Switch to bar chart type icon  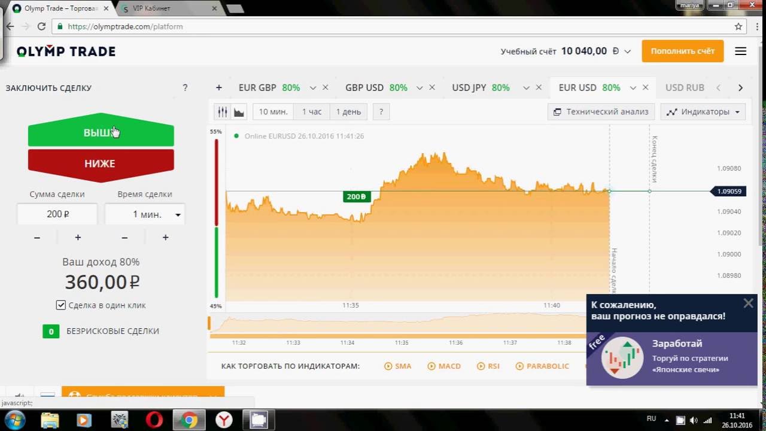(223, 112)
